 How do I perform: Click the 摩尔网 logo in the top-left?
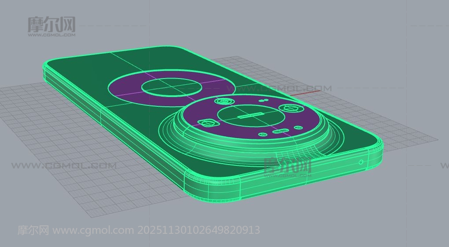[52, 26]
